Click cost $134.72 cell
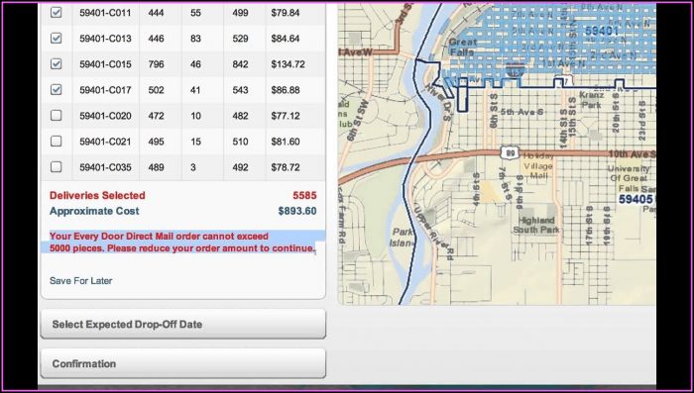This screenshot has height=393, width=694. pyautogui.click(x=289, y=64)
